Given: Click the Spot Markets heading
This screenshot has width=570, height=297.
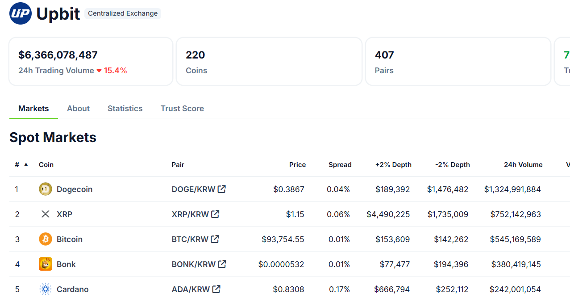Looking at the screenshot, I should click(53, 137).
